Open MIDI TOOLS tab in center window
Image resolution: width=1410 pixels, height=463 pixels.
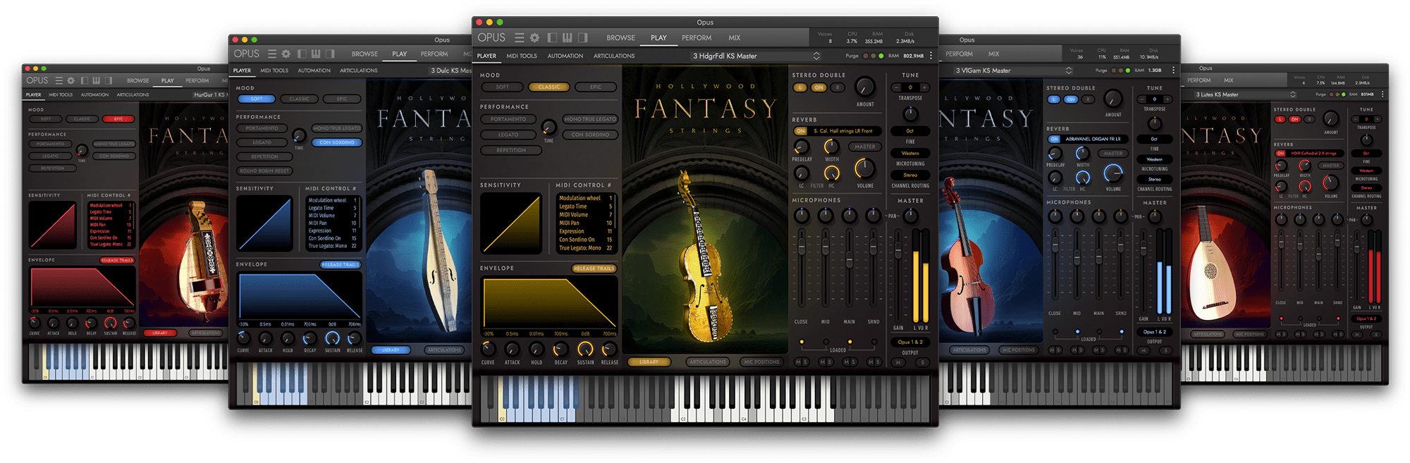[x=522, y=56]
